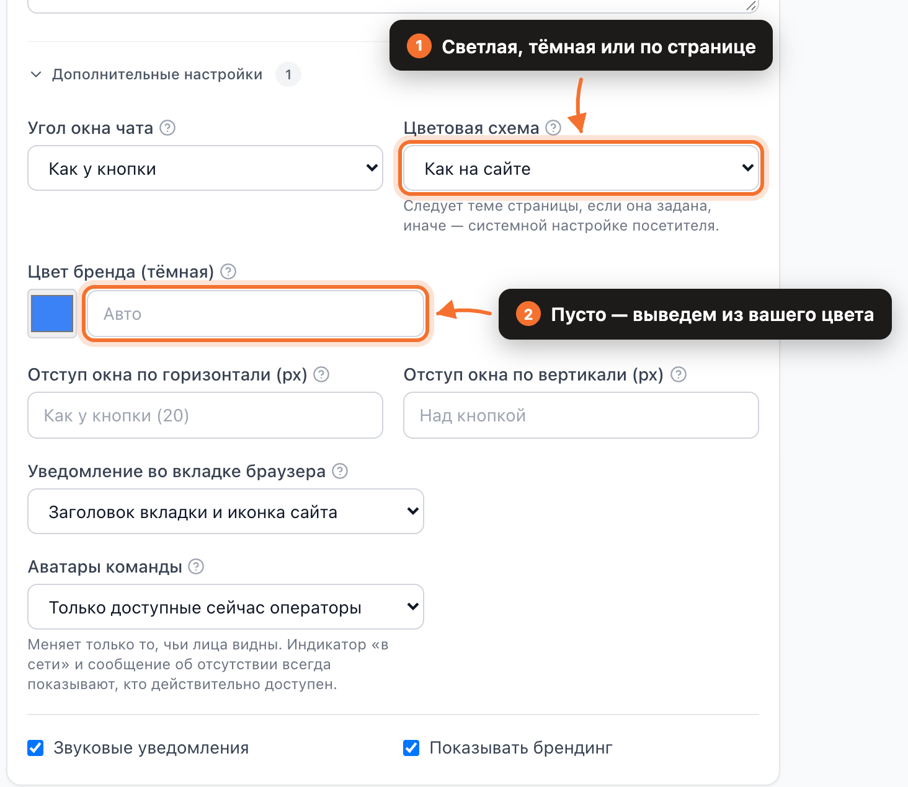Toggle Звуковые уведомления checkbox
Image resolution: width=908 pixels, height=787 pixels.
36,748
